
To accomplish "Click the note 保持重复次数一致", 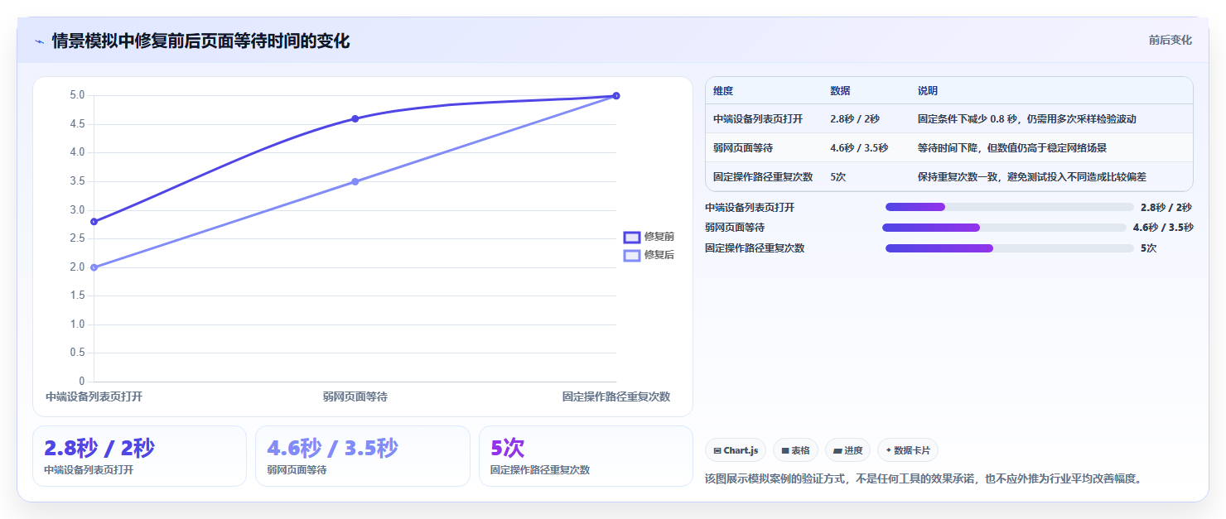I will pos(958,177).
